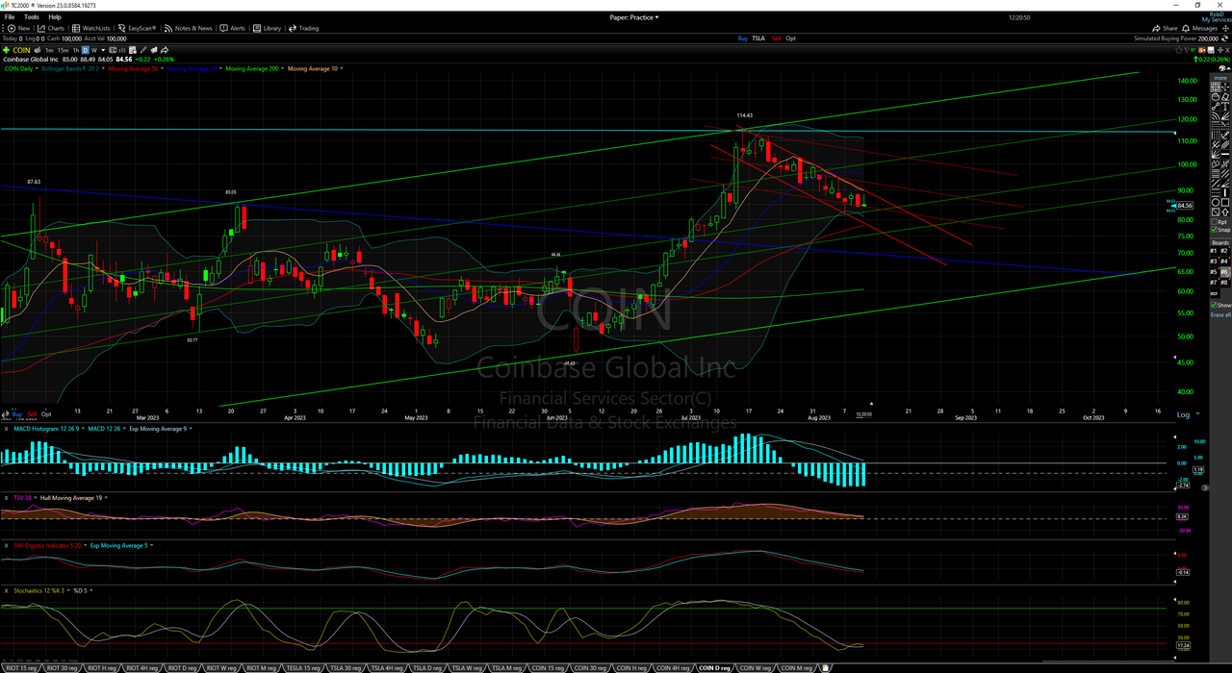Click the pencil drawing icon in chart header

click(143, 50)
